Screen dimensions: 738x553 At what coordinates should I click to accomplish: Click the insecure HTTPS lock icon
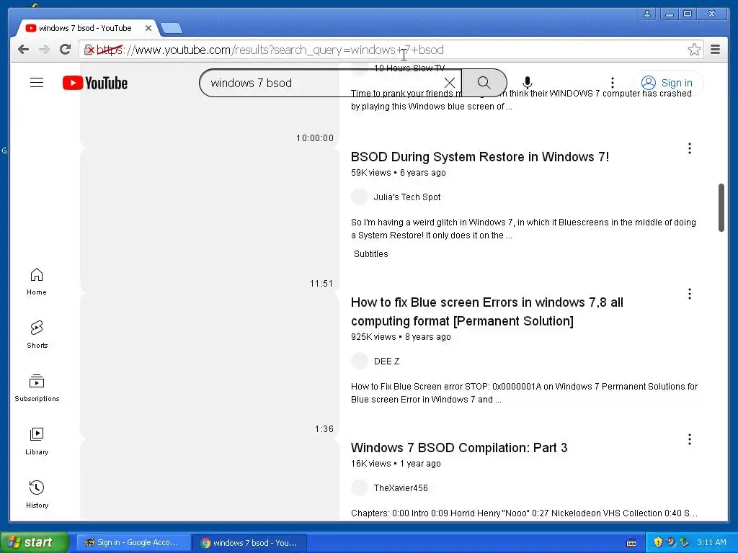tap(89, 50)
